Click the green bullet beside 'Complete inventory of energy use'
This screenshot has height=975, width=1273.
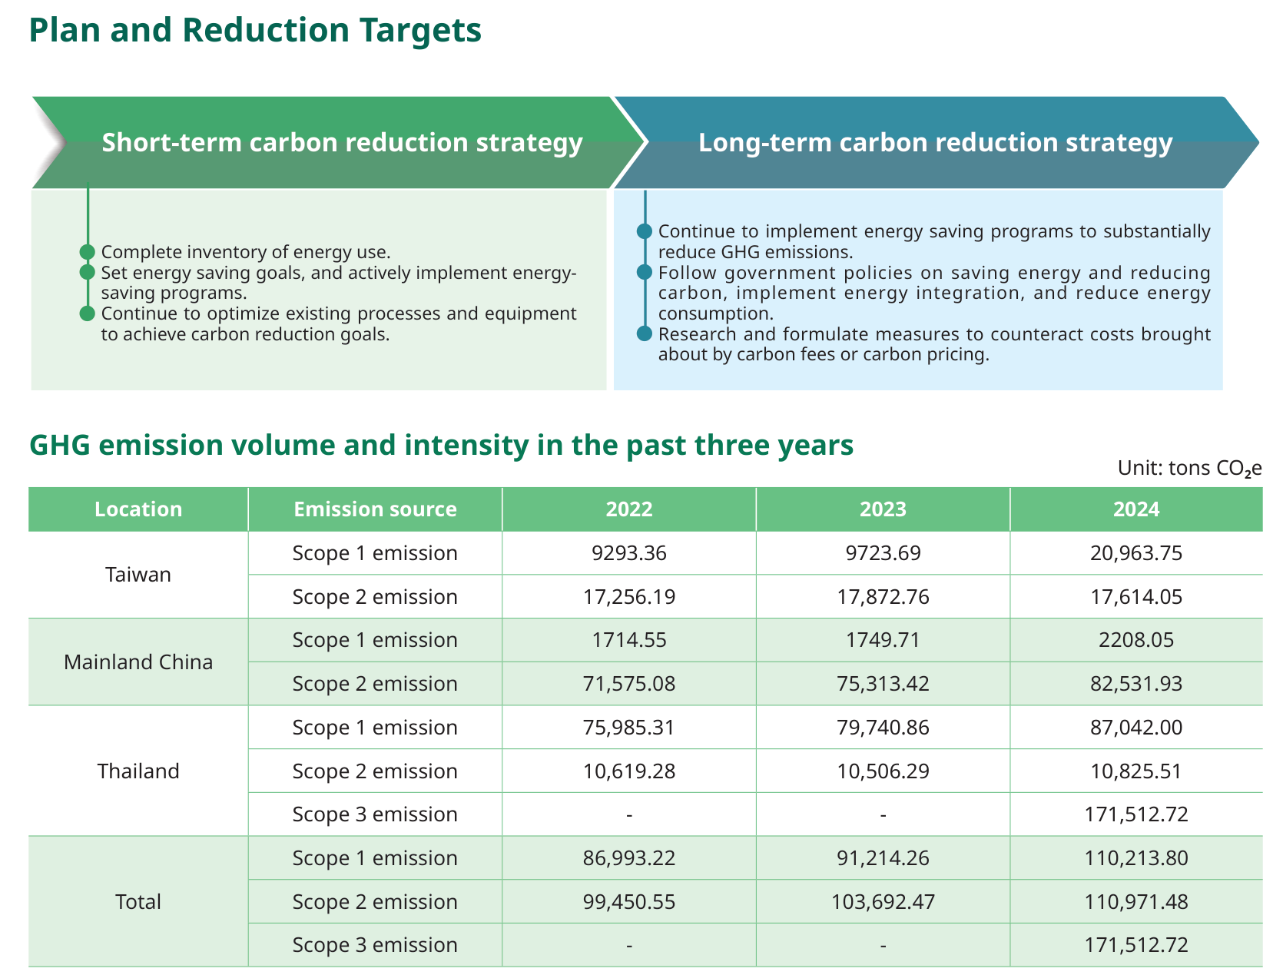coord(88,252)
